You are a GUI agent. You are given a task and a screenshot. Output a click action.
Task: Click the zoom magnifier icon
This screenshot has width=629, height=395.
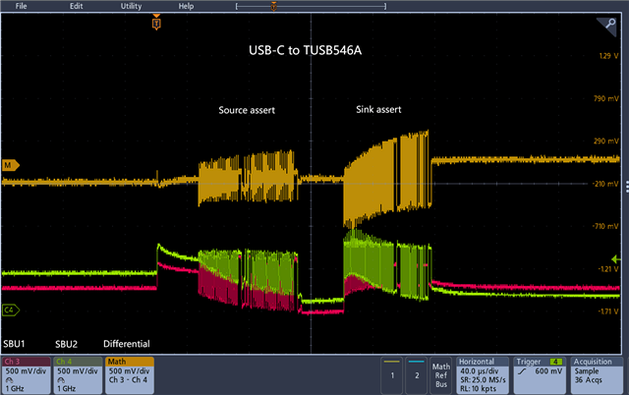(609, 25)
